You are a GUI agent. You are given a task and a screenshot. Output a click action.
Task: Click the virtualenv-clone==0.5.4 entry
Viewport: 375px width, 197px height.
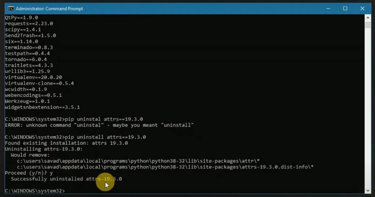39,84
